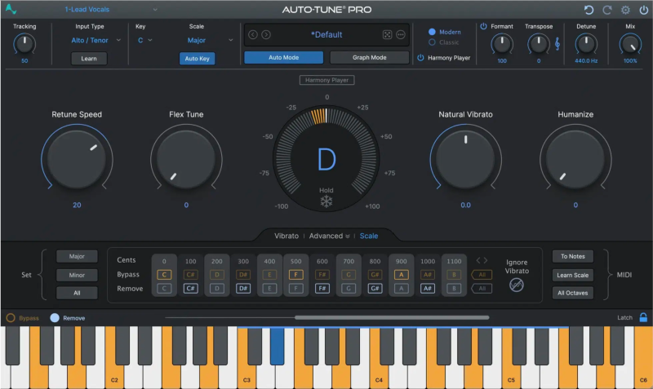Toggle the Ignore Vibrato icon
Image resolution: width=653 pixels, height=389 pixels.
[517, 285]
